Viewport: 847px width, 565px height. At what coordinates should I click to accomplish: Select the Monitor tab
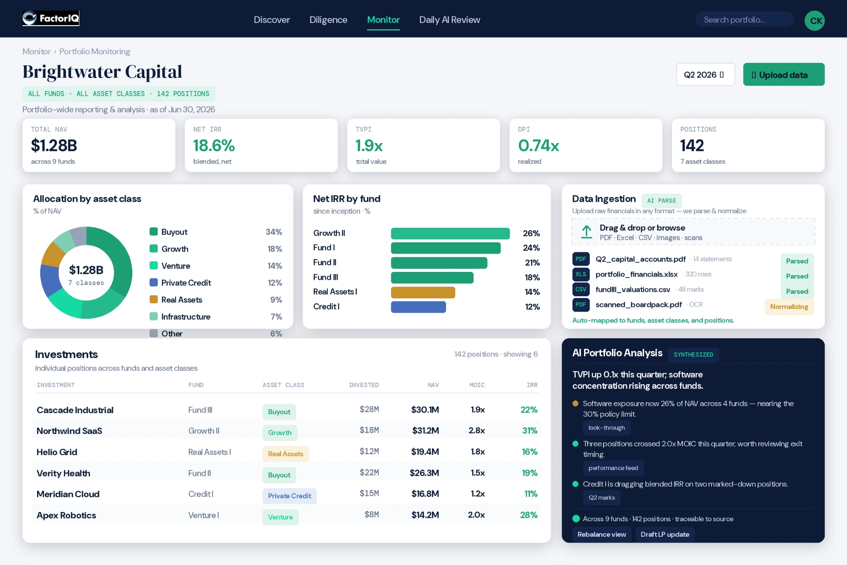pyautogui.click(x=383, y=20)
